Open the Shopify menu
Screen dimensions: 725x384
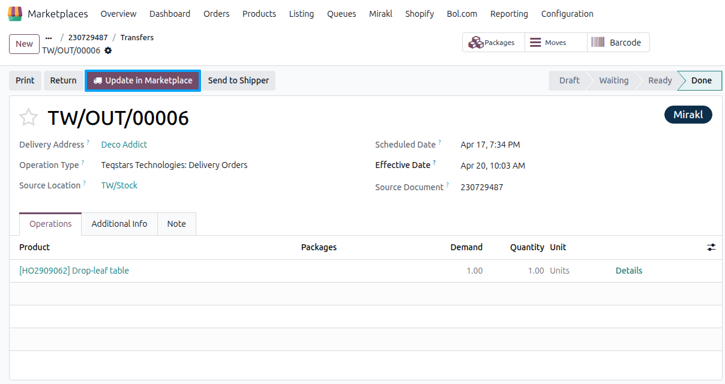pos(420,13)
